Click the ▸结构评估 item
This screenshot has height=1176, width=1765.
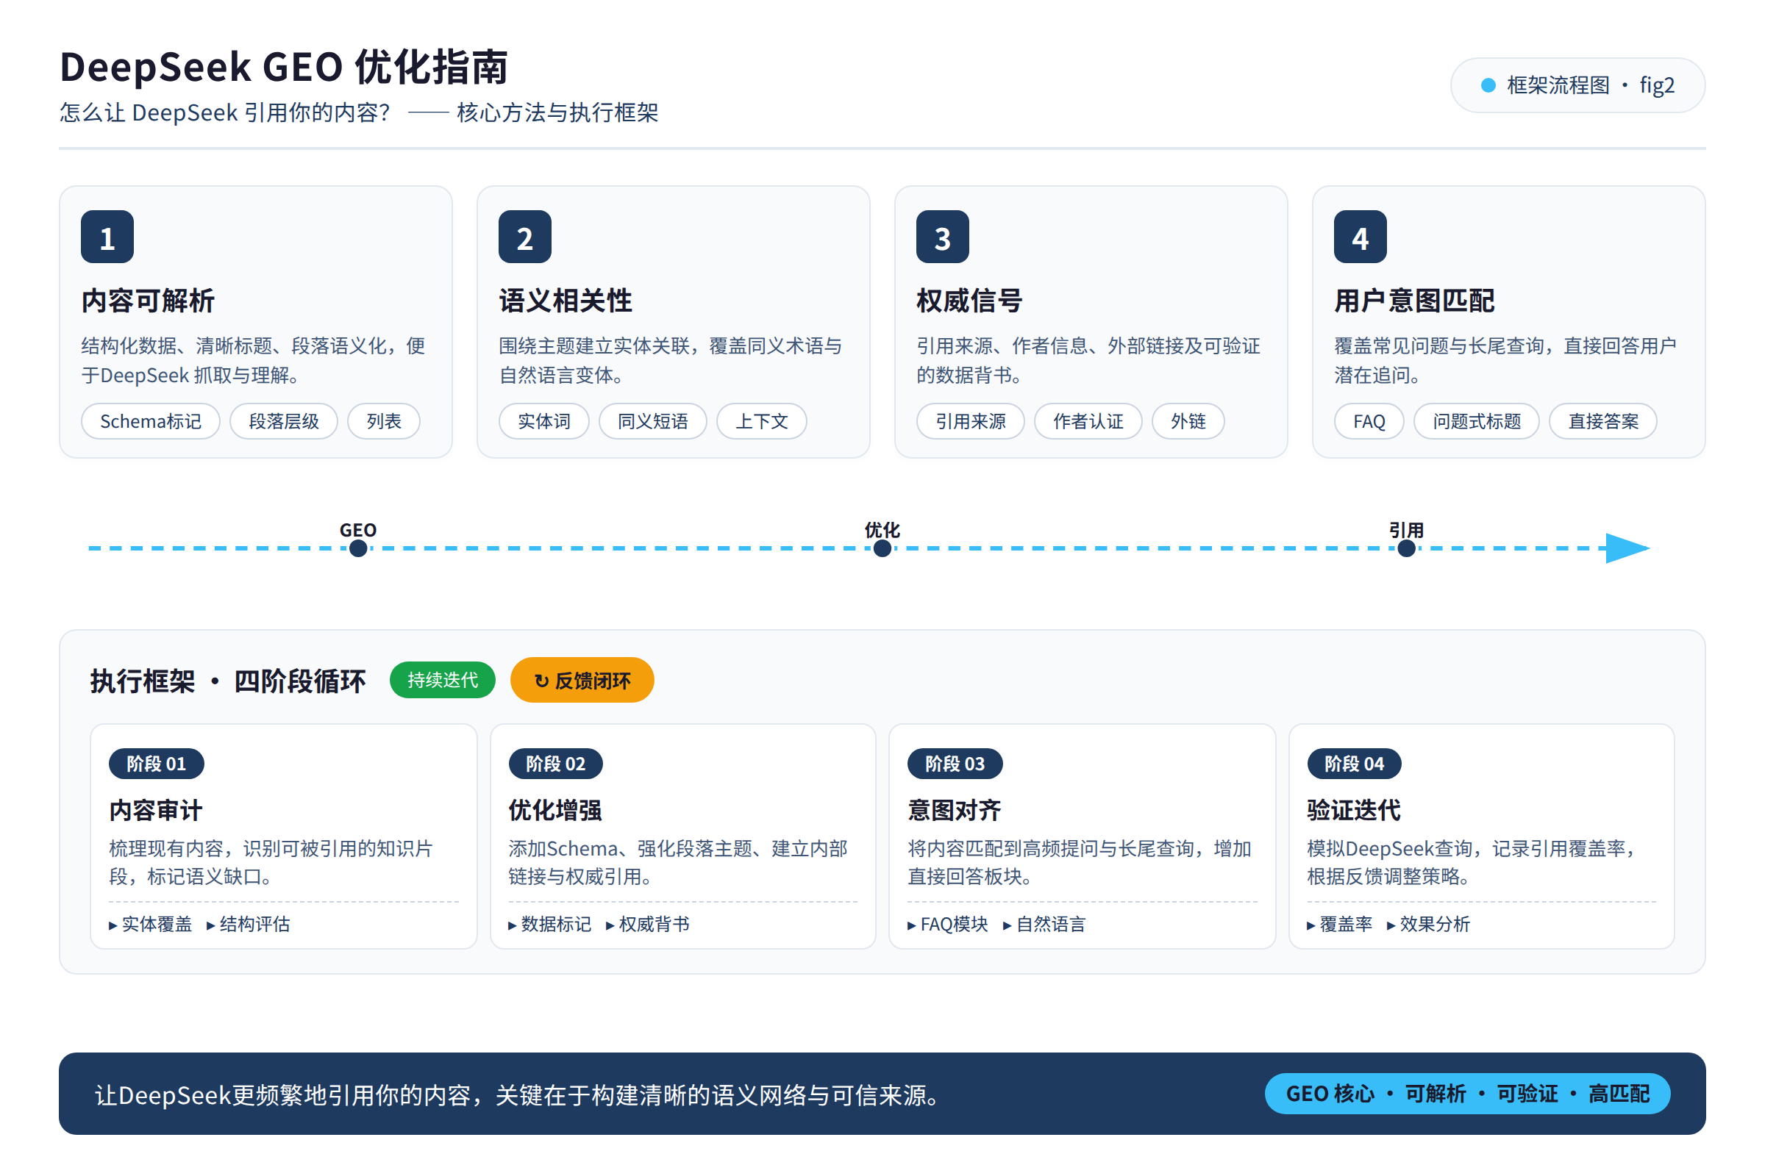point(249,924)
